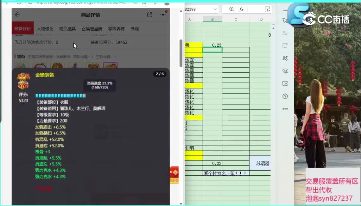Image resolution: width=361 pixels, height=206 pixels.
Task: Click the crop-rotate icon in sidebar
Action: [x=285, y=46]
